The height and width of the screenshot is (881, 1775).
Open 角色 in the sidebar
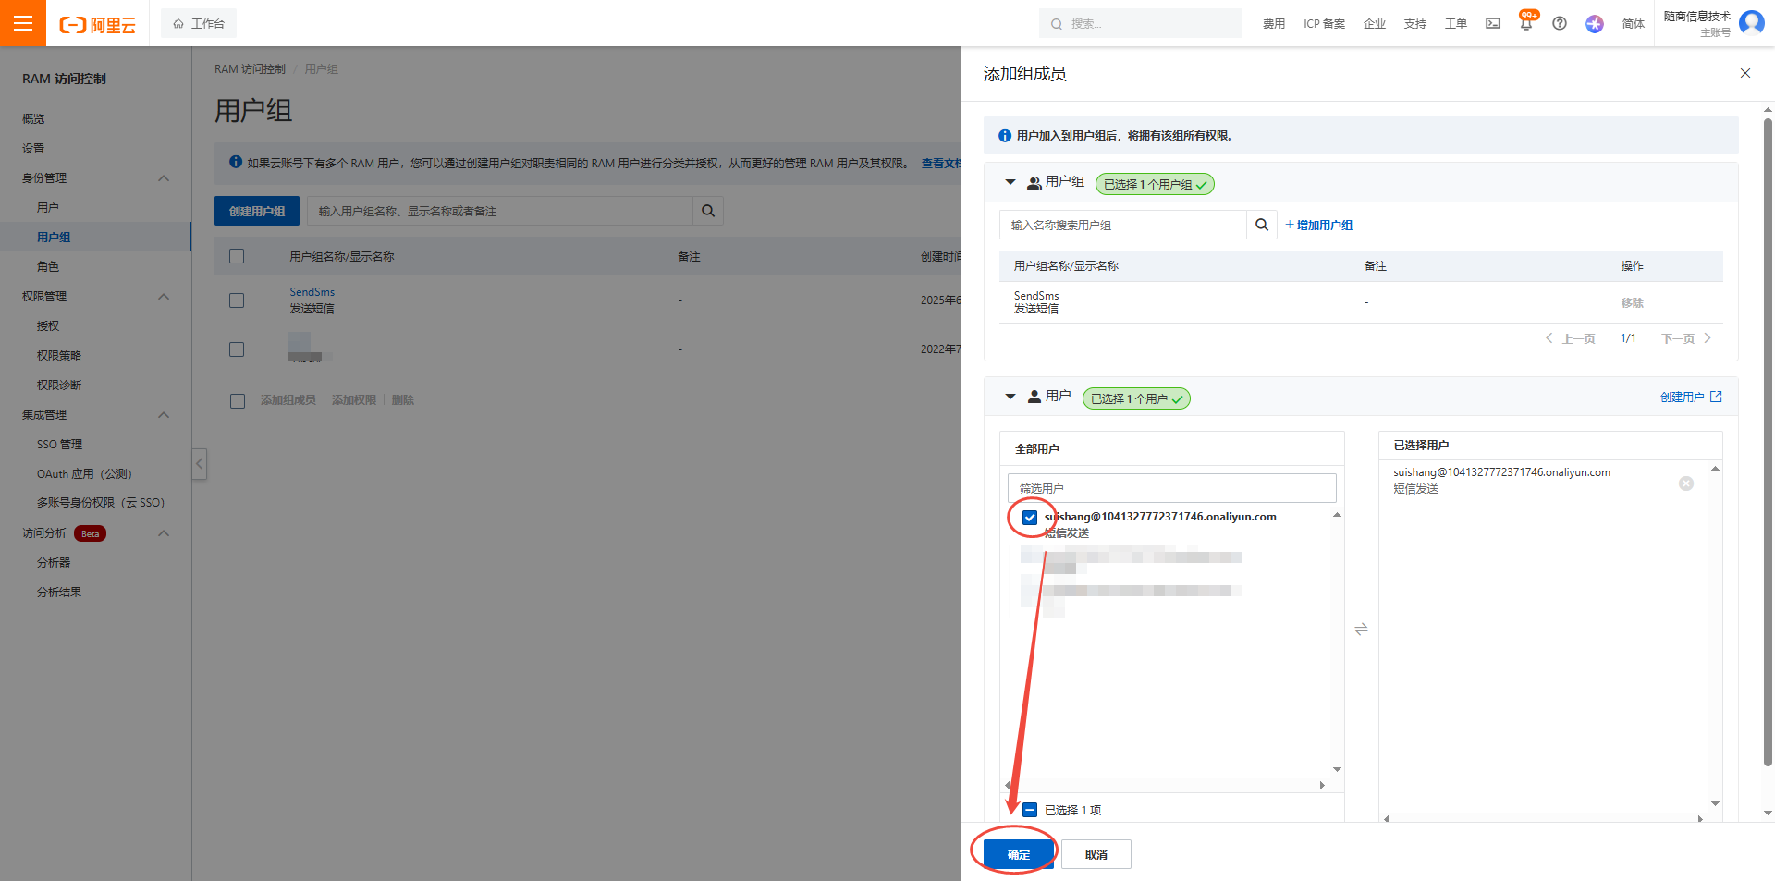coord(48,266)
